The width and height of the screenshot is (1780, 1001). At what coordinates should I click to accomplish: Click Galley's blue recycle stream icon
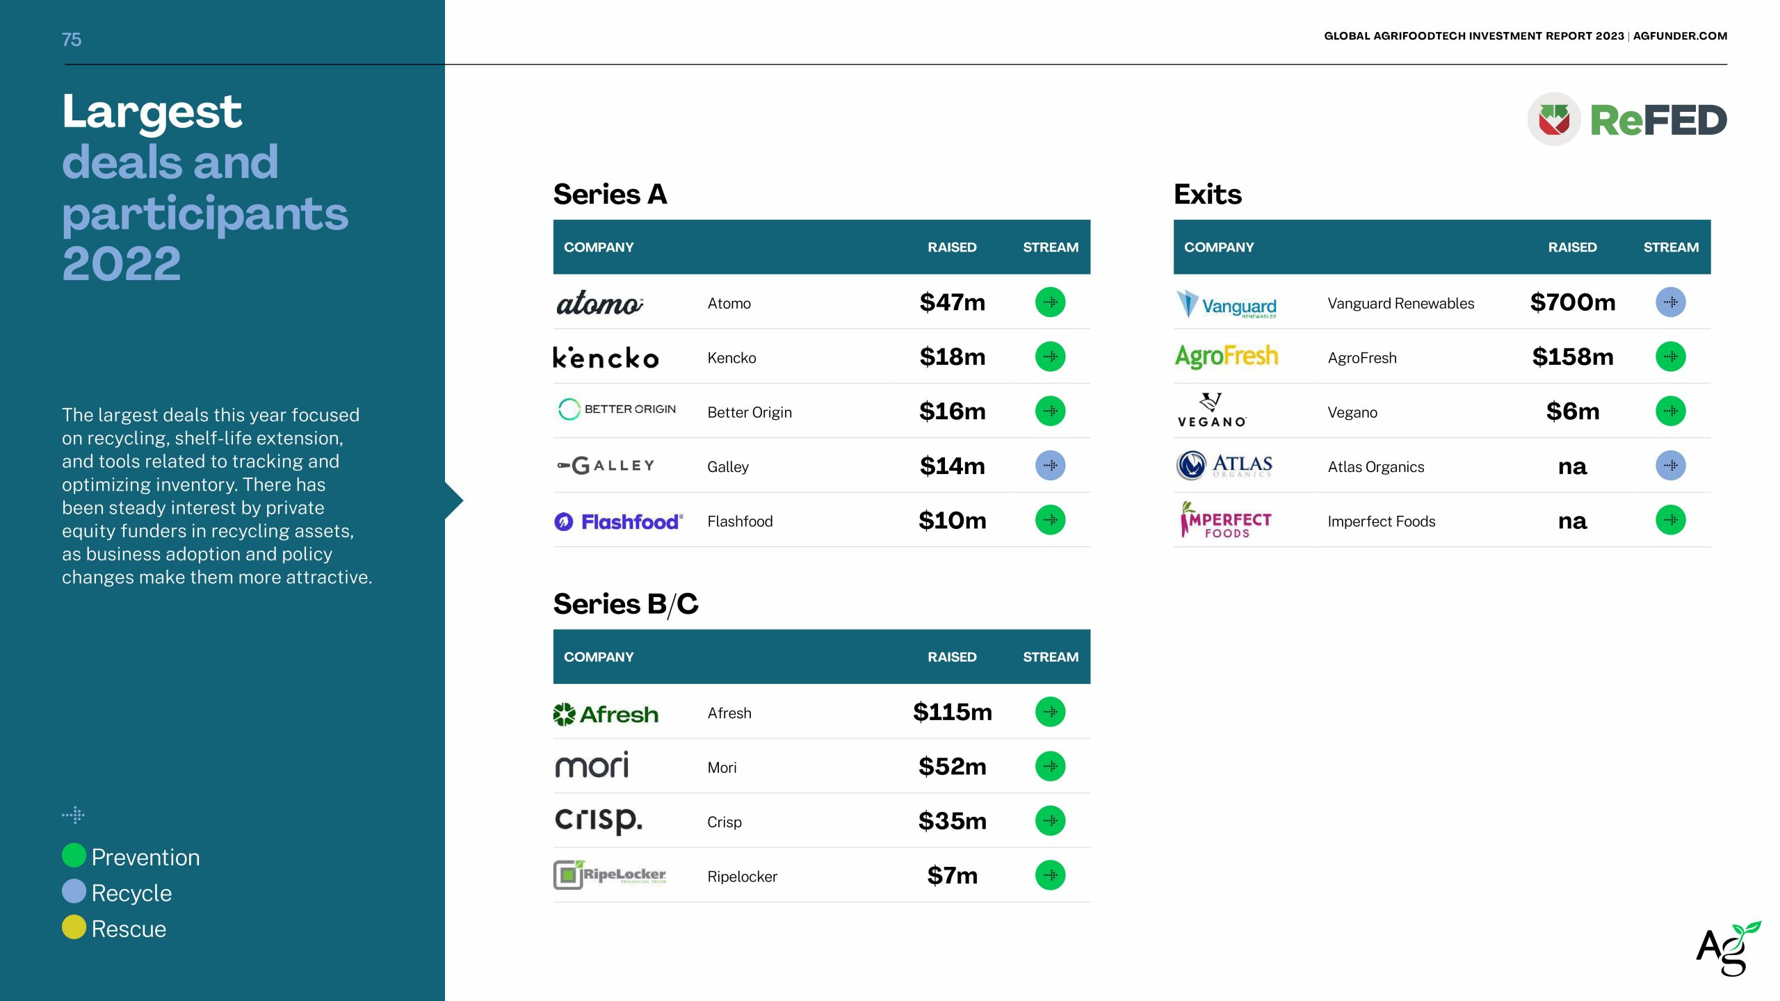1050,466
